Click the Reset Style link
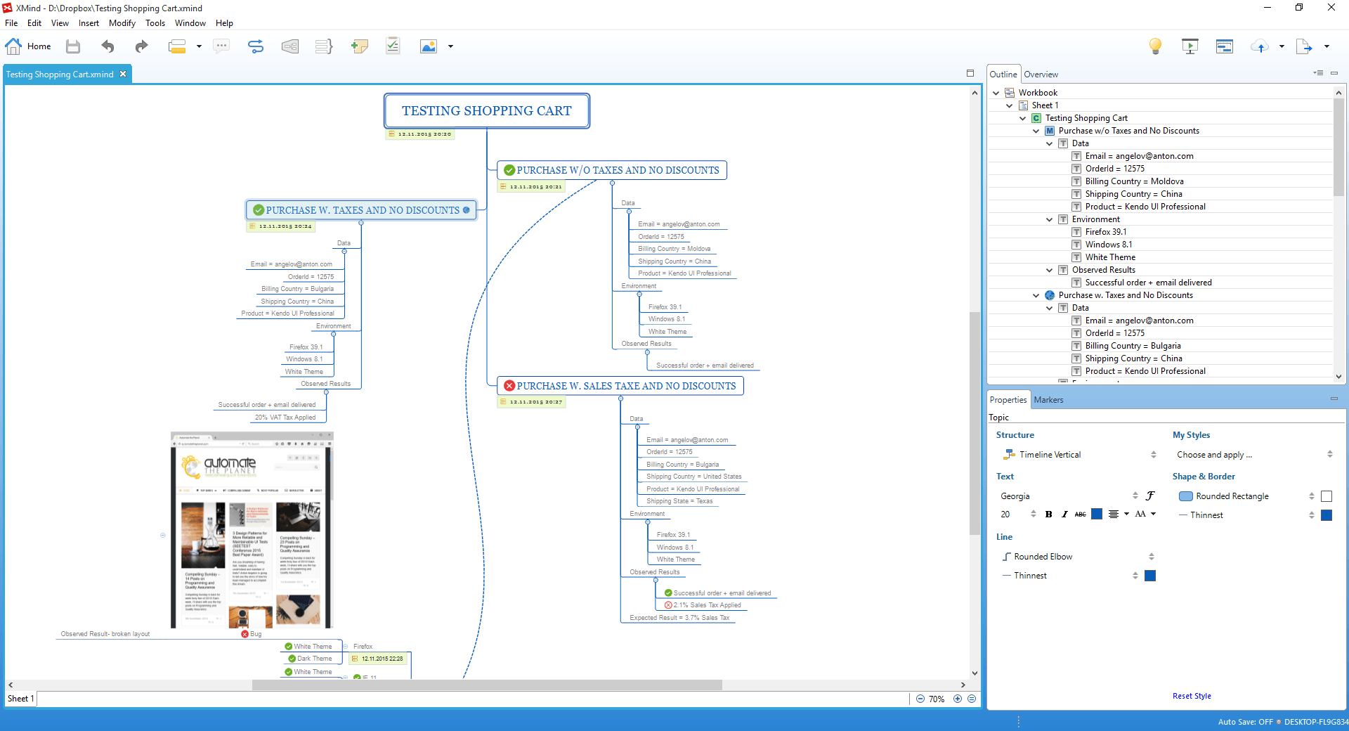The width and height of the screenshot is (1349, 731). coord(1192,696)
